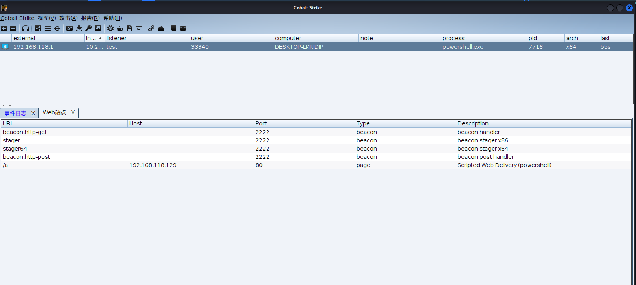
Task: Click the Windows beacon icon in the session row
Action: pos(5,47)
